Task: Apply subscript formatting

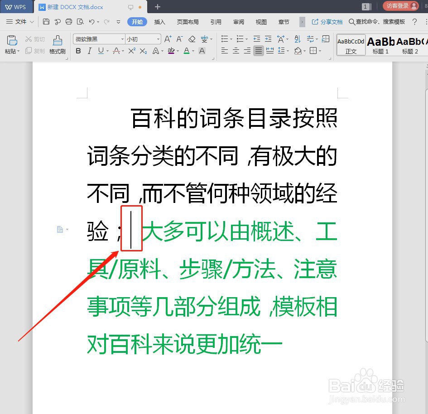Action: (x=142, y=51)
